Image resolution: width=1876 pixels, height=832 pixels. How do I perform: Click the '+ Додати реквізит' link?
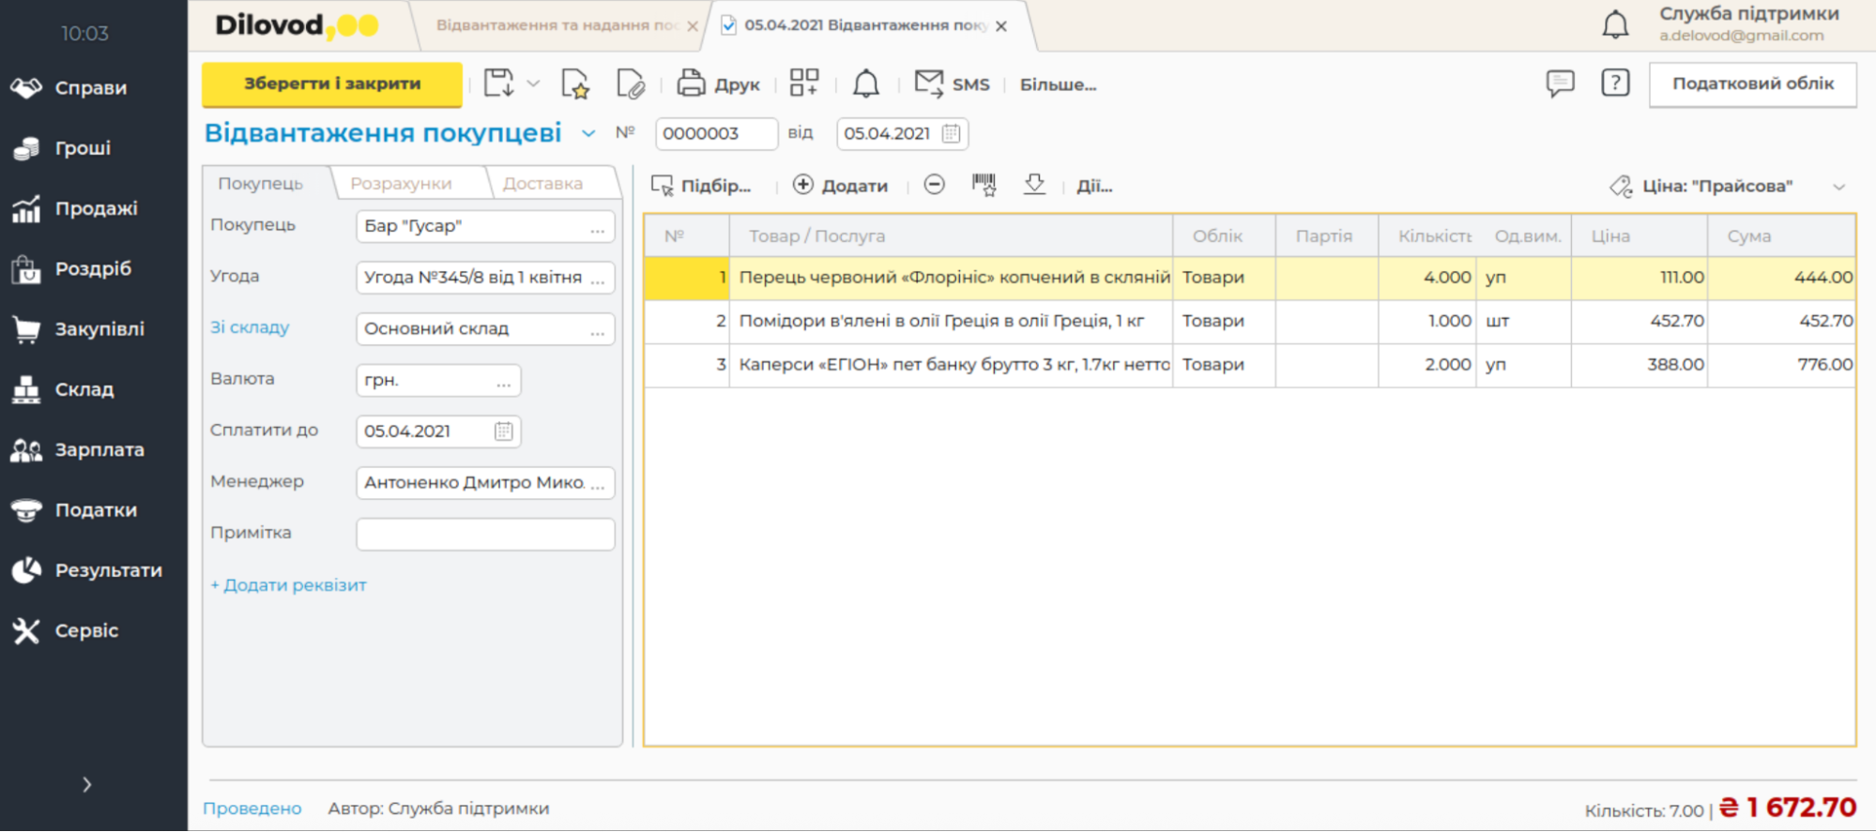point(288,584)
